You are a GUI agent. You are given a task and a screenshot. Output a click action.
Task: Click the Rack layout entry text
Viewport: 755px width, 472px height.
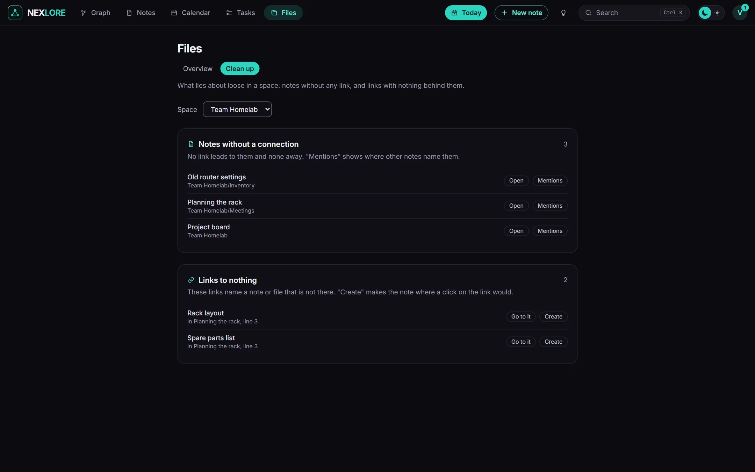tap(206, 313)
